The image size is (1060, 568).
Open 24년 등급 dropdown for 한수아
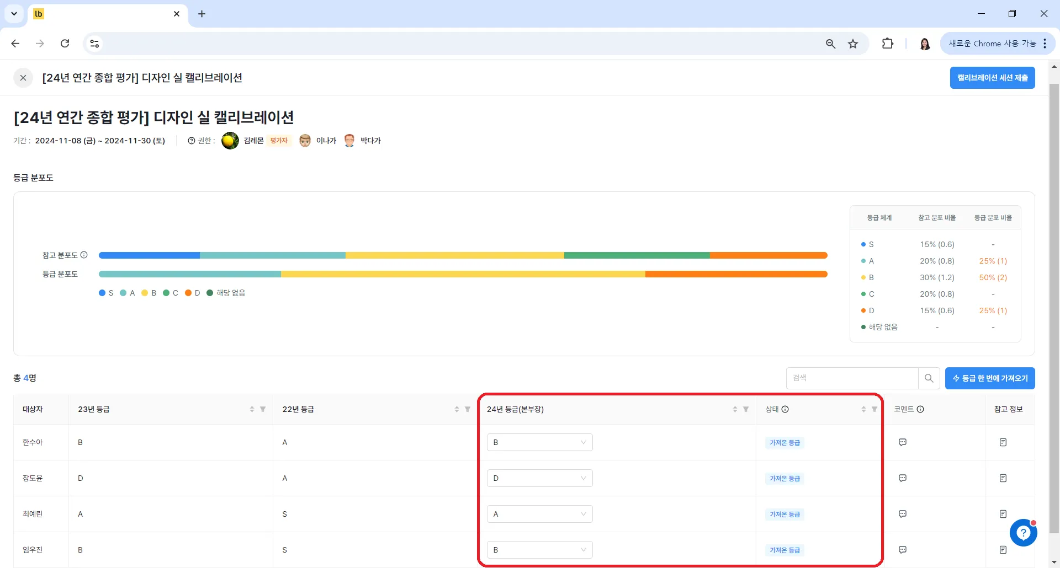click(539, 442)
